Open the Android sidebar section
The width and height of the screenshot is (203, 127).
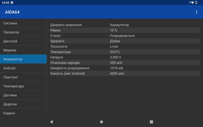coord(23,68)
